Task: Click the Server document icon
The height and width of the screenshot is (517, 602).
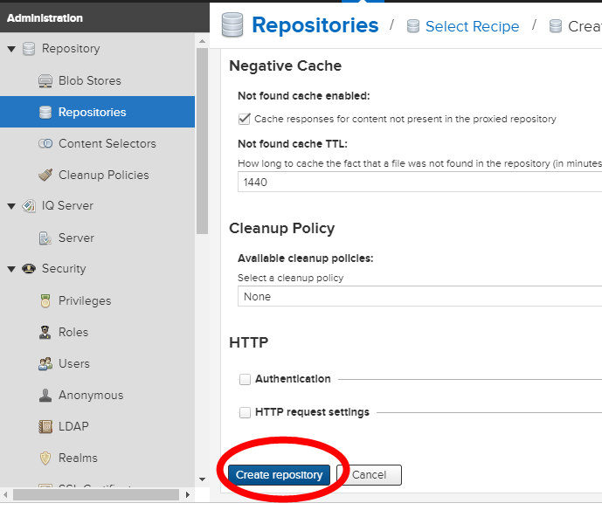Action: click(x=45, y=238)
